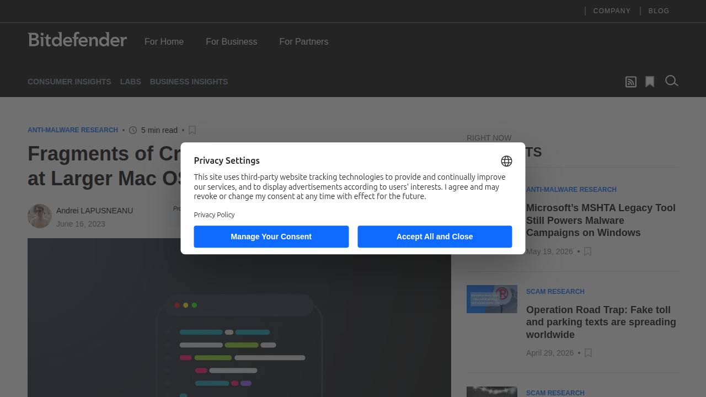The height and width of the screenshot is (397, 706).
Task: Click the BLOG link in top bar
Action: pyautogui.click(x=659, y=11)
